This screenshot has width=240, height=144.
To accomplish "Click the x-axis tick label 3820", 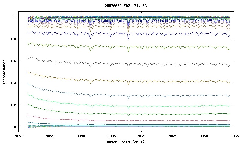I will [19, 136].
